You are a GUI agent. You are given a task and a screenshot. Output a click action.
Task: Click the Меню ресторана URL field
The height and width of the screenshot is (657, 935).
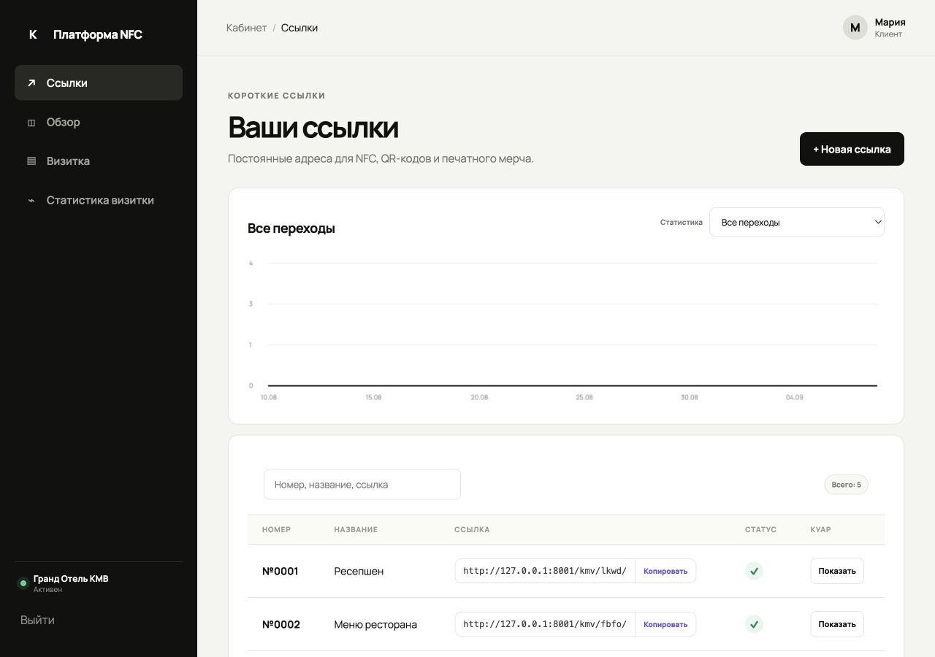point(545,624)
